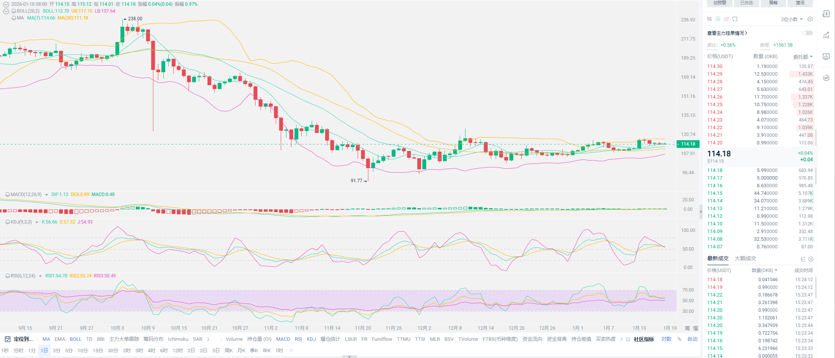835x358 pixels.
Task: Open the rising bar chart sidebar icon
Action: pyautogui.click(x=826, y=36)
